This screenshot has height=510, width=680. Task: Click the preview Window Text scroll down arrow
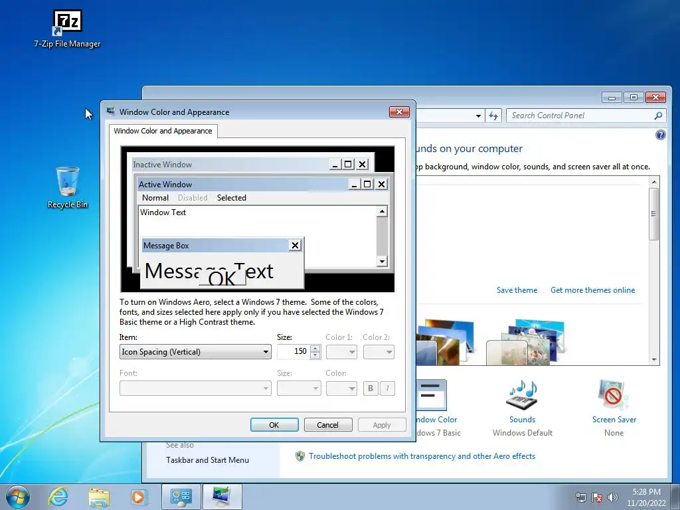[382, 261]
